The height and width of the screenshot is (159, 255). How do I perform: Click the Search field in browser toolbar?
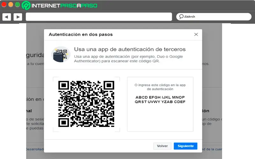click(214, 17)
